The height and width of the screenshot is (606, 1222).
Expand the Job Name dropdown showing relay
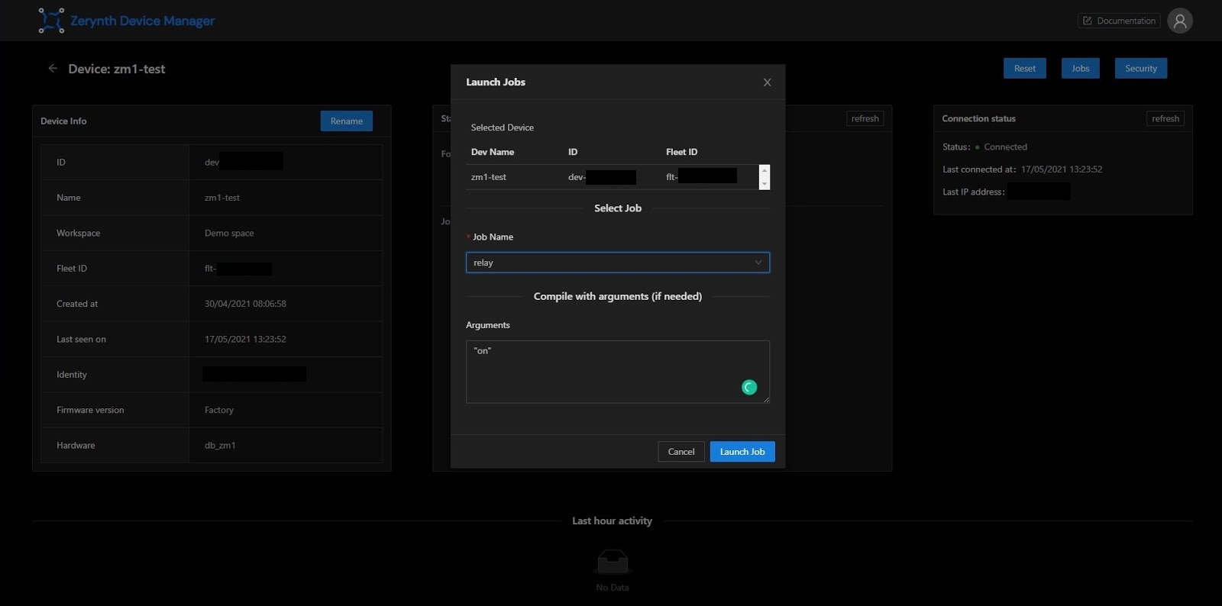coord(618,263)
